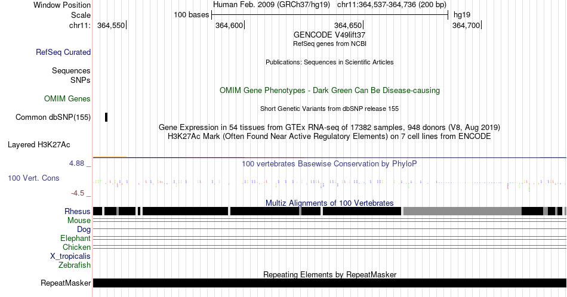Click the Zebrafish alignment label
Viewport: 567px width, 297px height.
75,265
